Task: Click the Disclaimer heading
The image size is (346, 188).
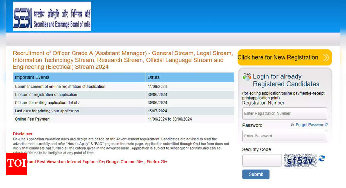Action: click(x=22, y=134)
